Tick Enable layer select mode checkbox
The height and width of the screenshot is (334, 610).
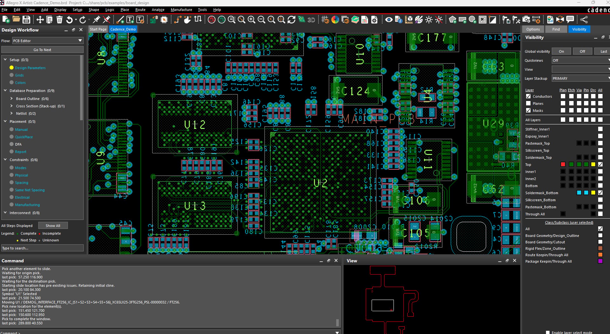[548, 332]
